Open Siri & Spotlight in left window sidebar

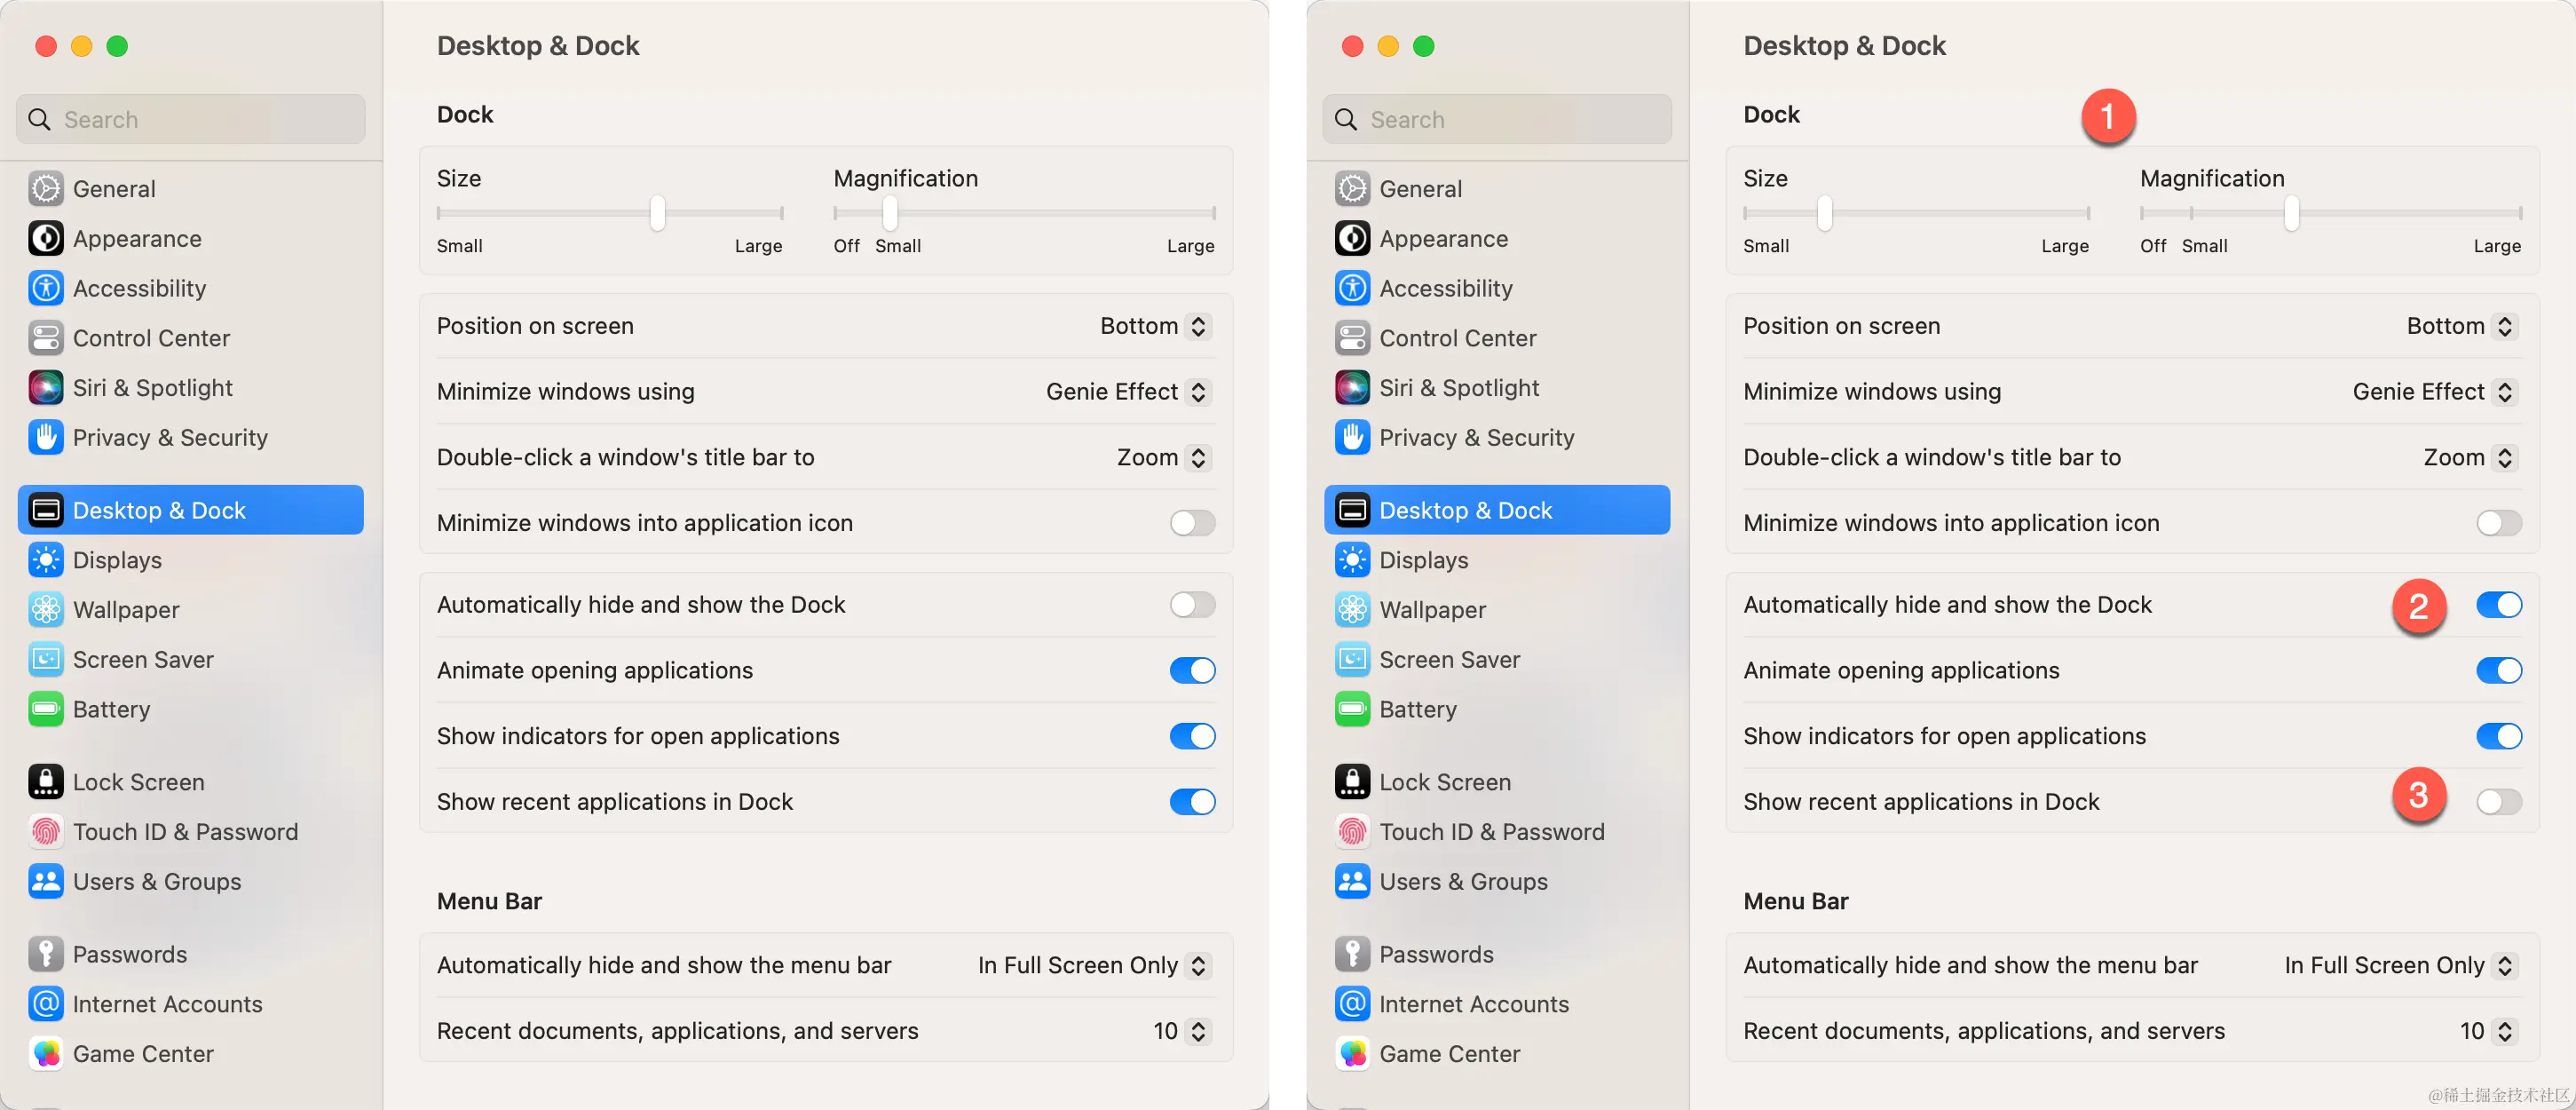pos(152,388)
